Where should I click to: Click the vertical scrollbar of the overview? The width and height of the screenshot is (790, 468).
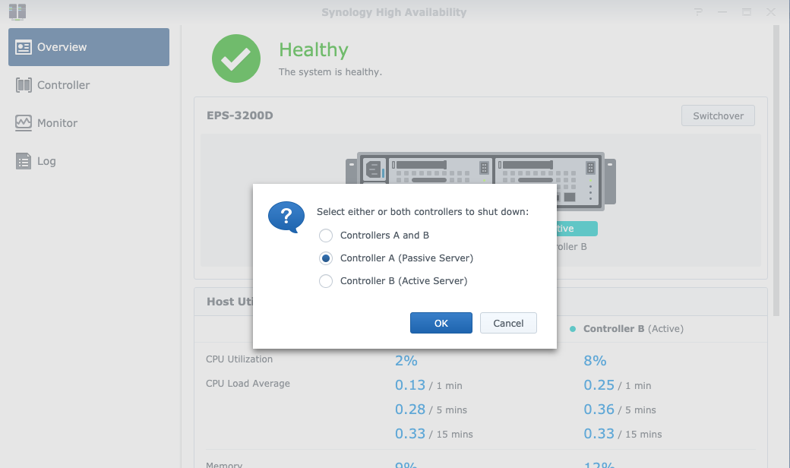tap(776, 171)
